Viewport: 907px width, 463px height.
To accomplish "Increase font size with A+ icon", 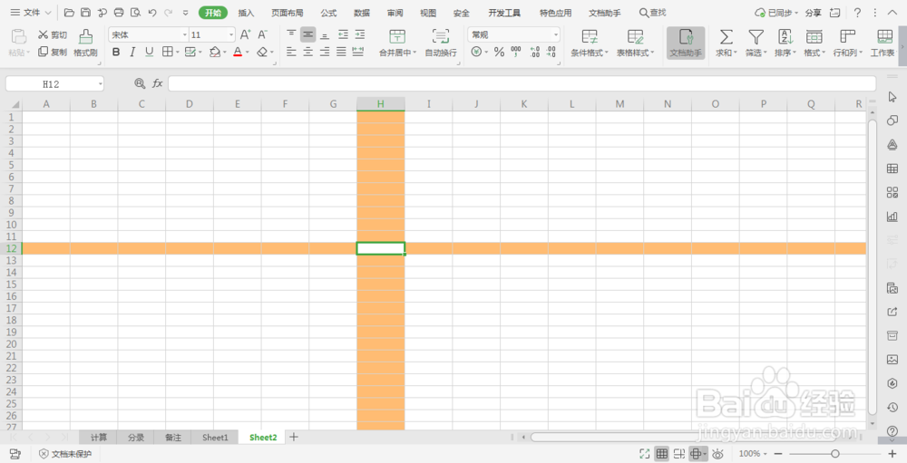I will [245, 34].
